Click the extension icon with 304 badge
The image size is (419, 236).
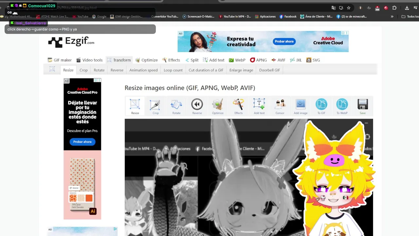coord(377,8)
